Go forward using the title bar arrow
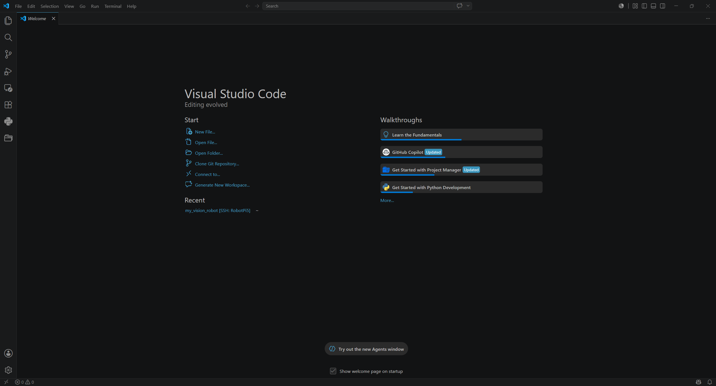 257,6
